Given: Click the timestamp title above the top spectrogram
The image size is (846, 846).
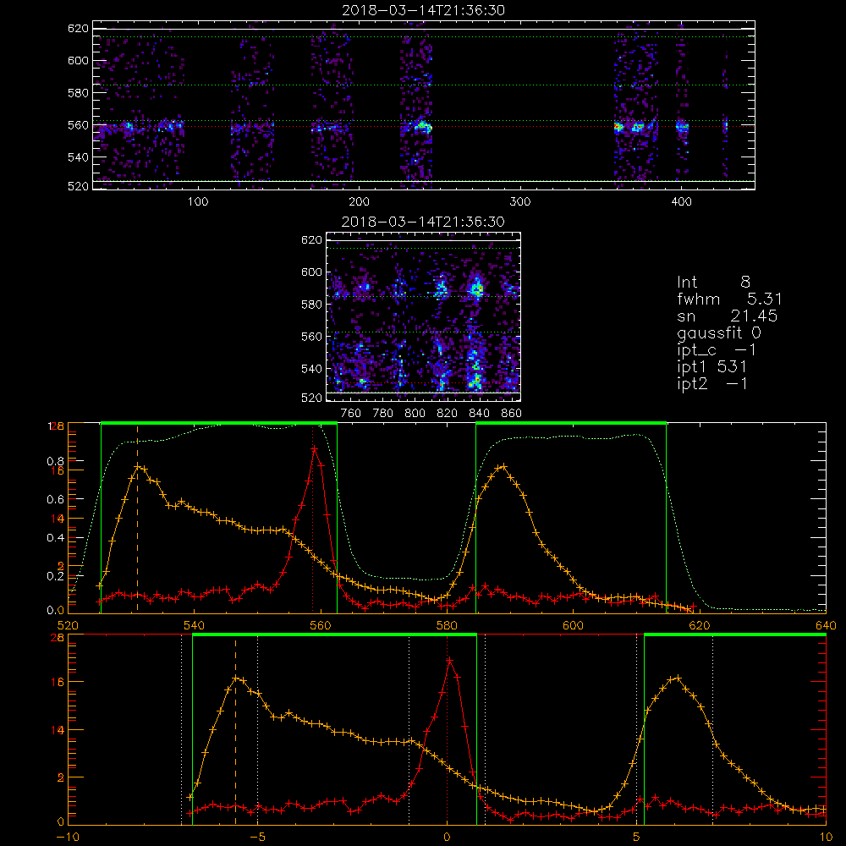Looking at the screenshot, I should [x=423, y=10].
